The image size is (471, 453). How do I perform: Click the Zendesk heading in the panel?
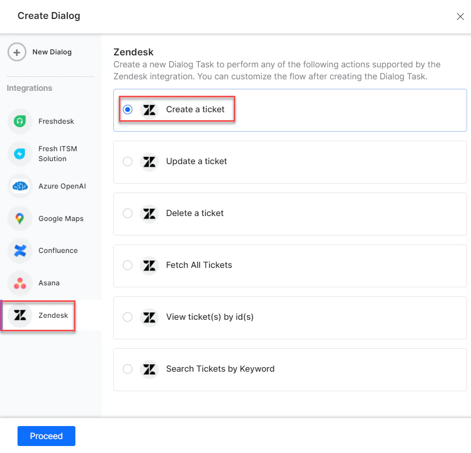[x=133, y=51]
